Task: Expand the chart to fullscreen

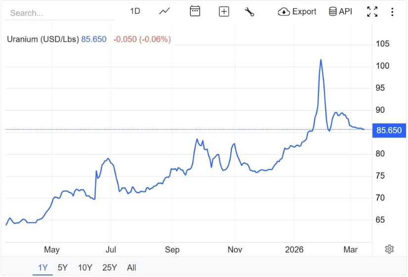Action: click(x=372, y=11)
